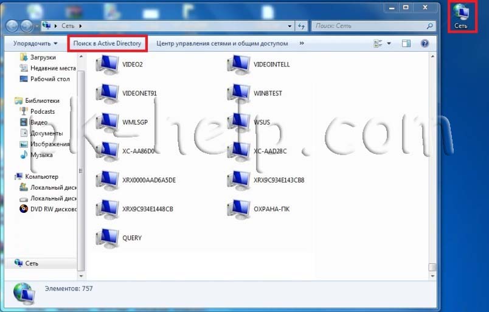Open Центр управления сетями и общим доступом
The image size is (489, 312).
point(222,44)
